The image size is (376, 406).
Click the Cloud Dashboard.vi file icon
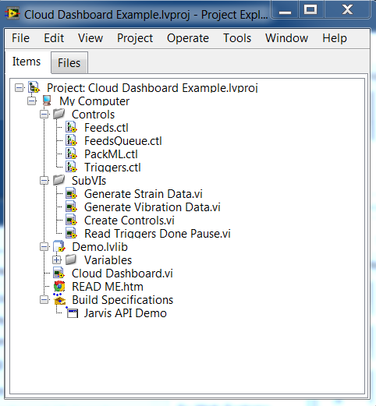(59, 273)
